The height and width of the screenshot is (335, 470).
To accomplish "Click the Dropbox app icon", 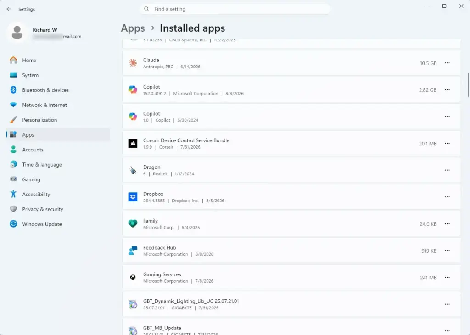I will [133, 197].
